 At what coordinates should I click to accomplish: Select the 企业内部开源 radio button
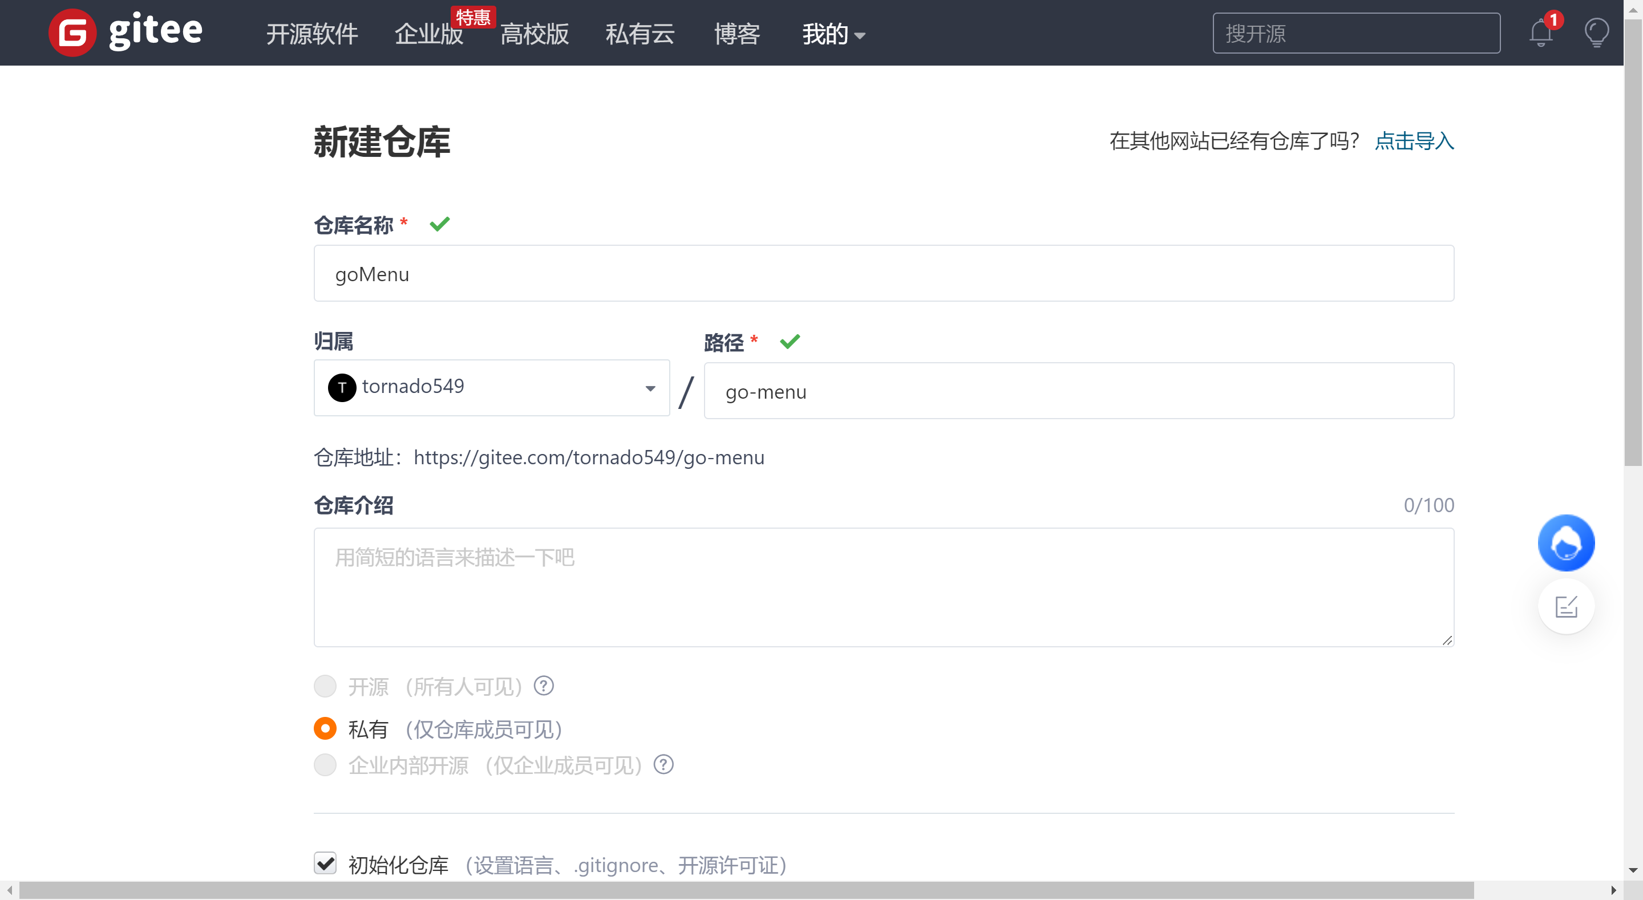point(325,764)
